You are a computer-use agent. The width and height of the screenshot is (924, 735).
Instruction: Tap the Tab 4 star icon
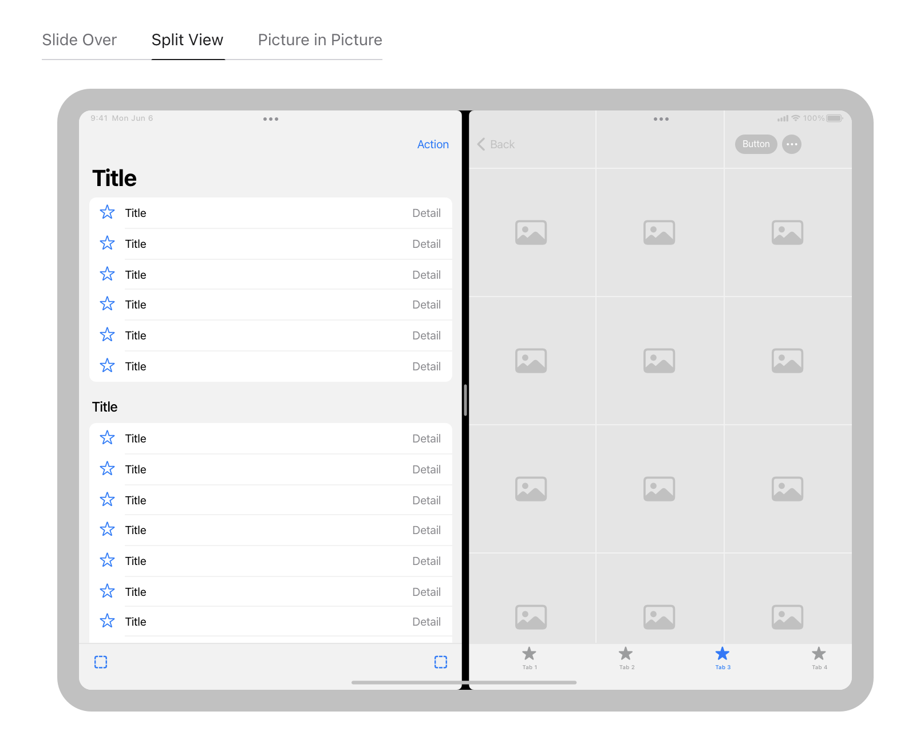pyautogui.click(x=819, y=654)
